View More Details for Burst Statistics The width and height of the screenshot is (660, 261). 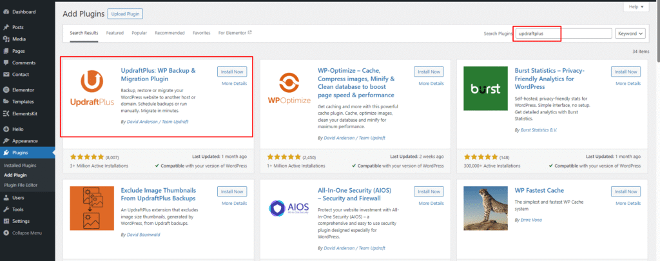[x=628, y=83]
